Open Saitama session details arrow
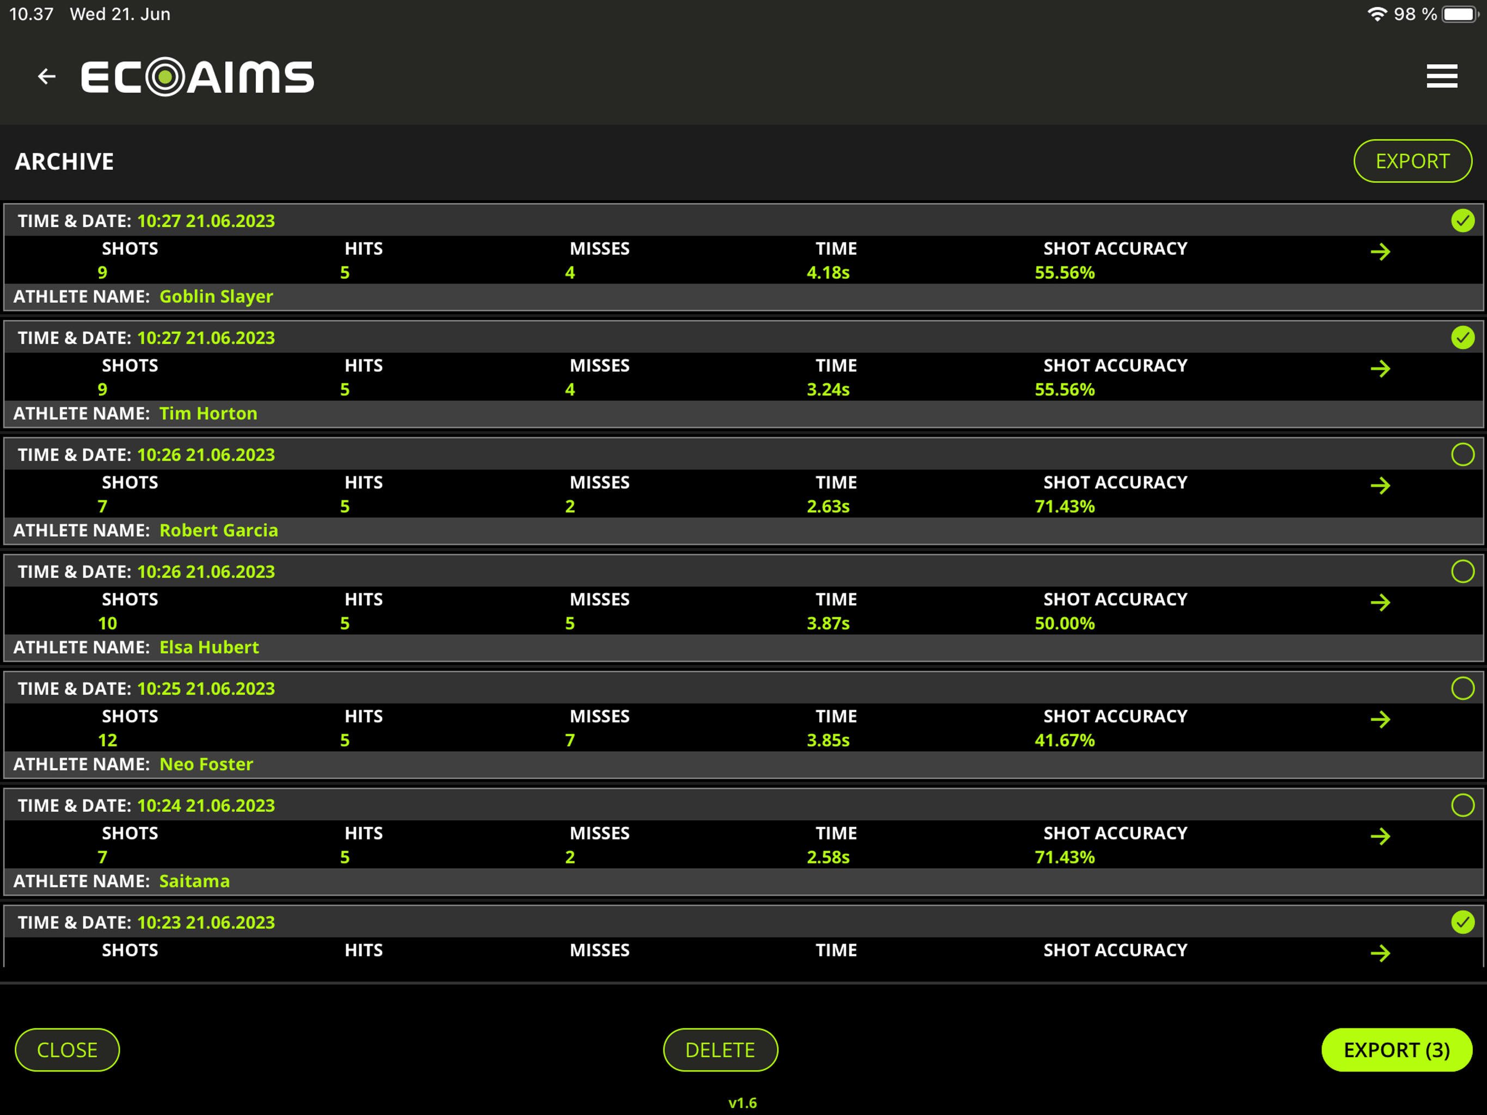Image resolution: width=1487 pixels, height=1115 pixels. (x=1380, y=837)
